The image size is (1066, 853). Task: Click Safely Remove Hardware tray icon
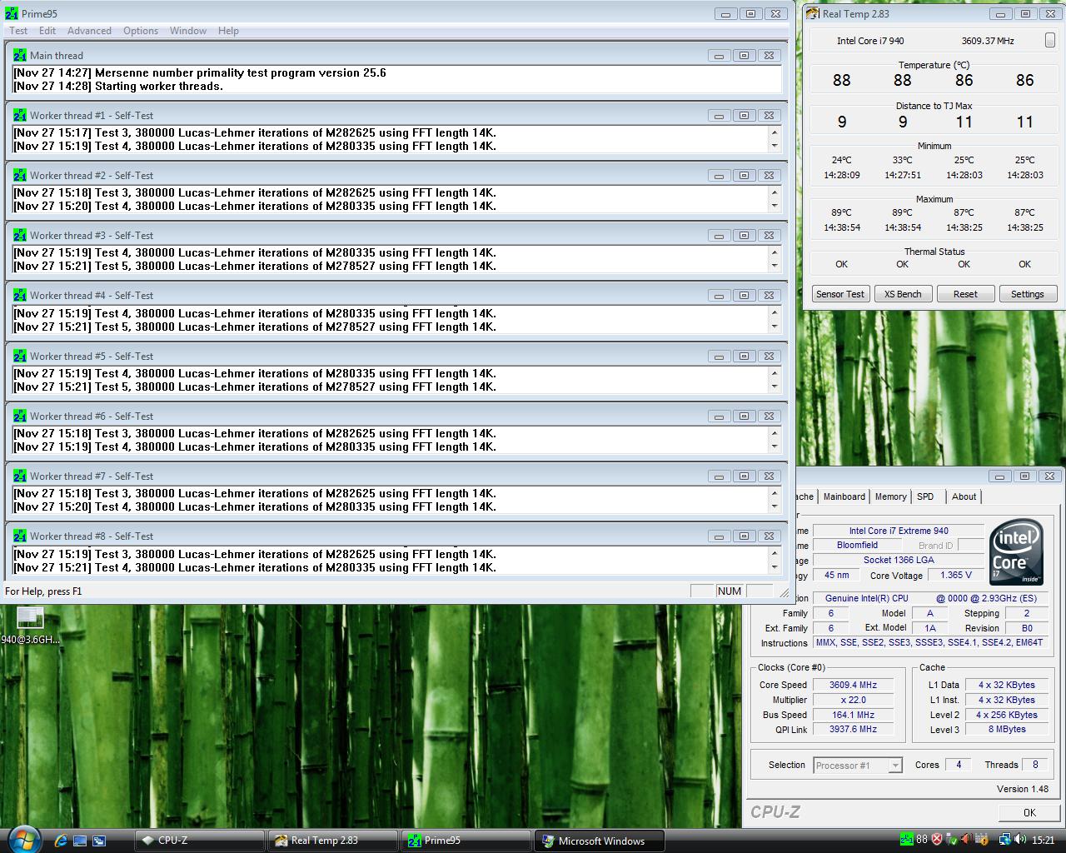point(953,840)
